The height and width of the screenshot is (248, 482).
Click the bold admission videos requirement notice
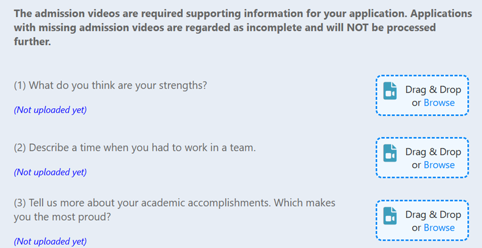(x=243, y=28)
